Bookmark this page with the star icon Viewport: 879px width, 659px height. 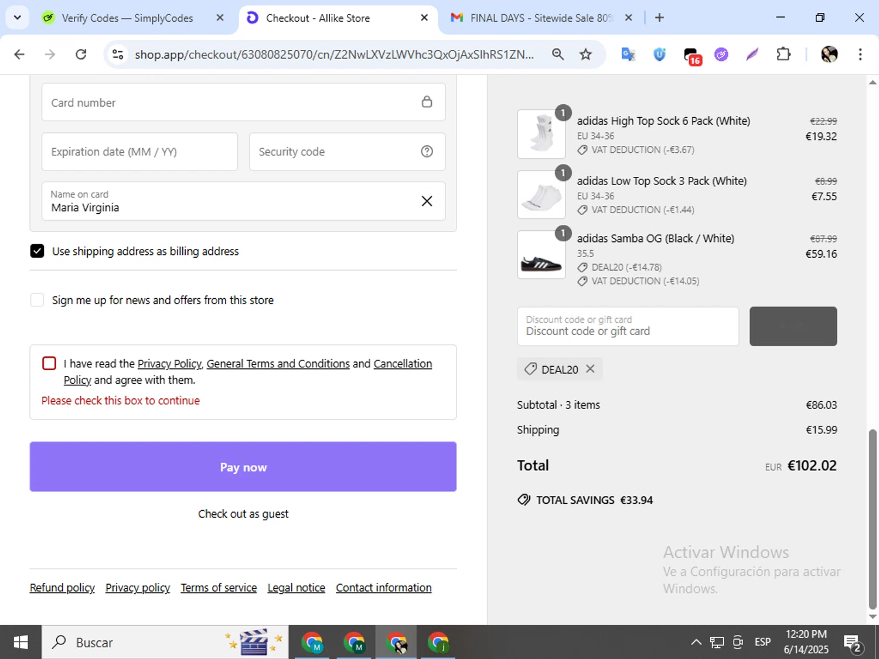pos(585,54)
